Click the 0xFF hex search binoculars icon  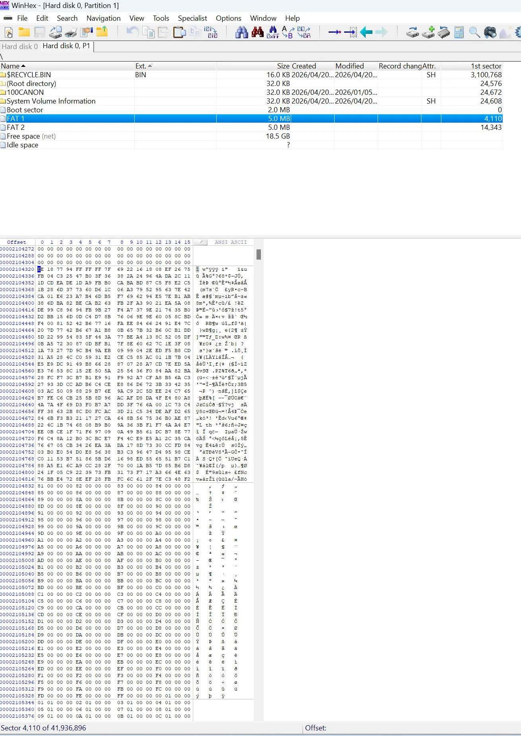[273, 32]
